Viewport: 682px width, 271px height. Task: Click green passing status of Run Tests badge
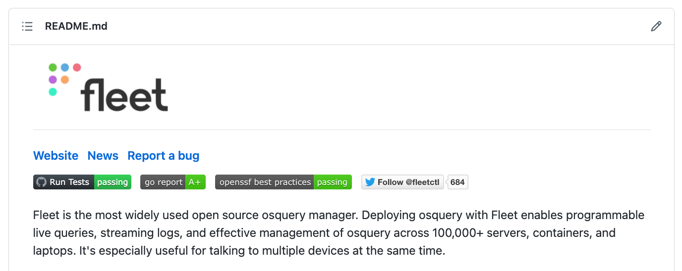point(113,182)
